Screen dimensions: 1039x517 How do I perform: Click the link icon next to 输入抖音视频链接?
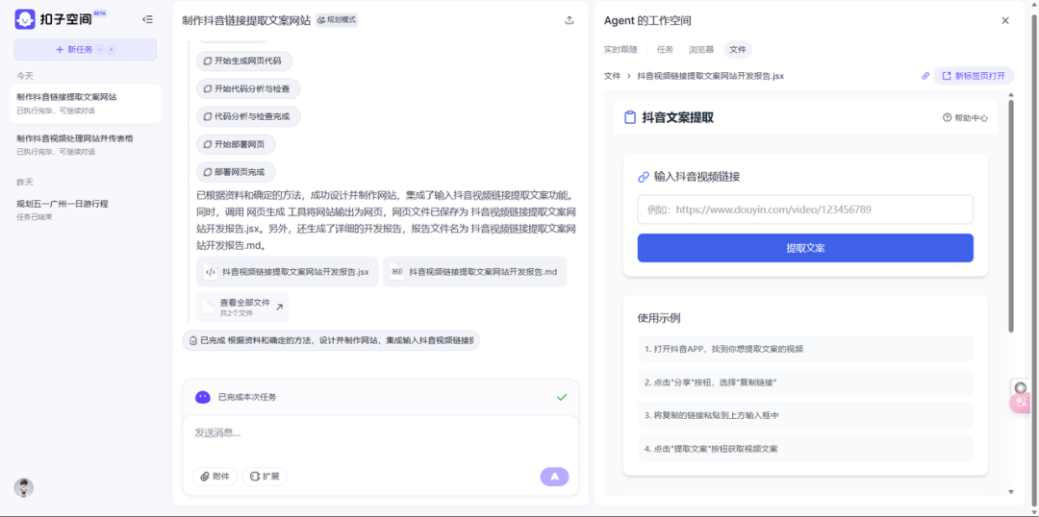coord(643,177)
